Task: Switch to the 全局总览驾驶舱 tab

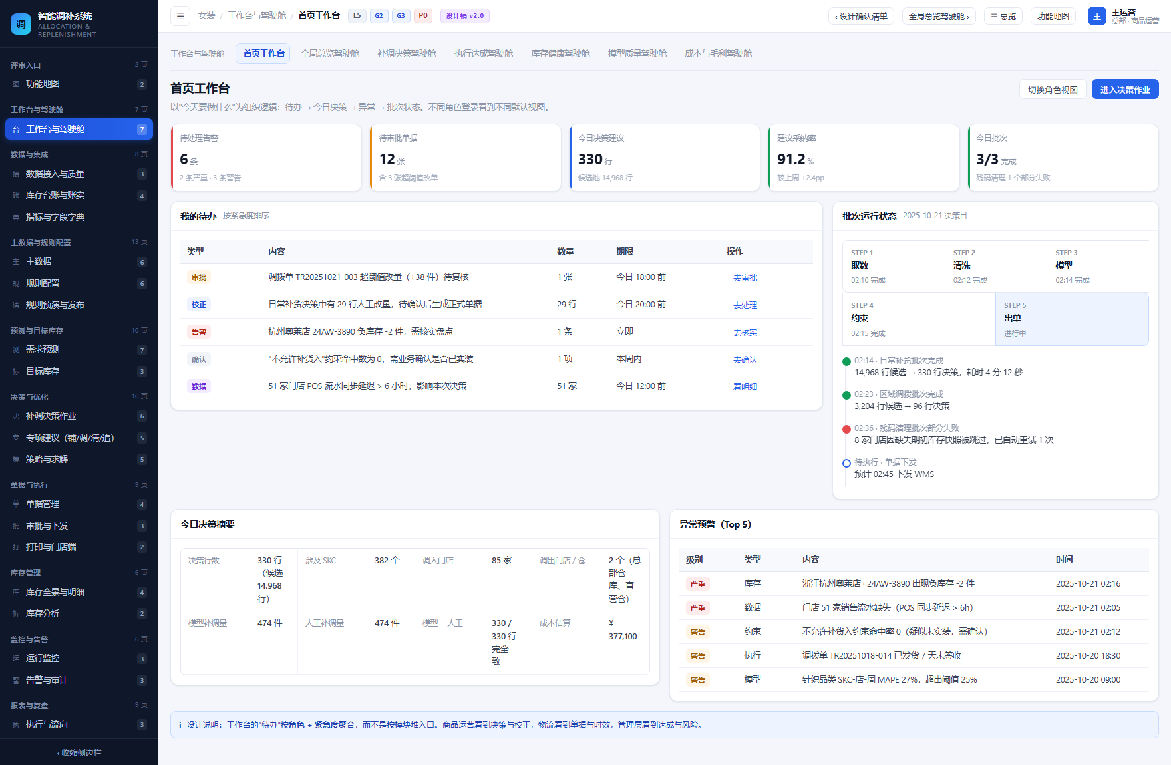Action: 330,53
